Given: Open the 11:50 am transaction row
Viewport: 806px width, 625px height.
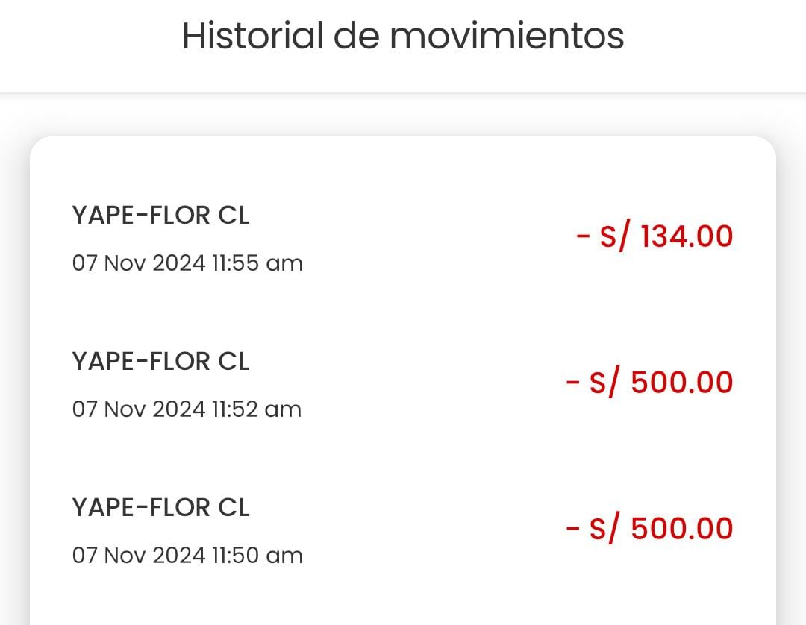Looking at the screenshot, I should pos(403,531).
